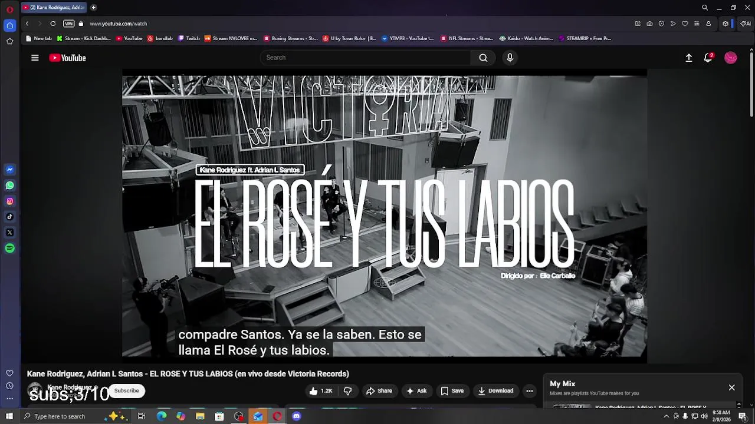Reload the page
Viewport: 755px width, 424px height.
(53, 24)
